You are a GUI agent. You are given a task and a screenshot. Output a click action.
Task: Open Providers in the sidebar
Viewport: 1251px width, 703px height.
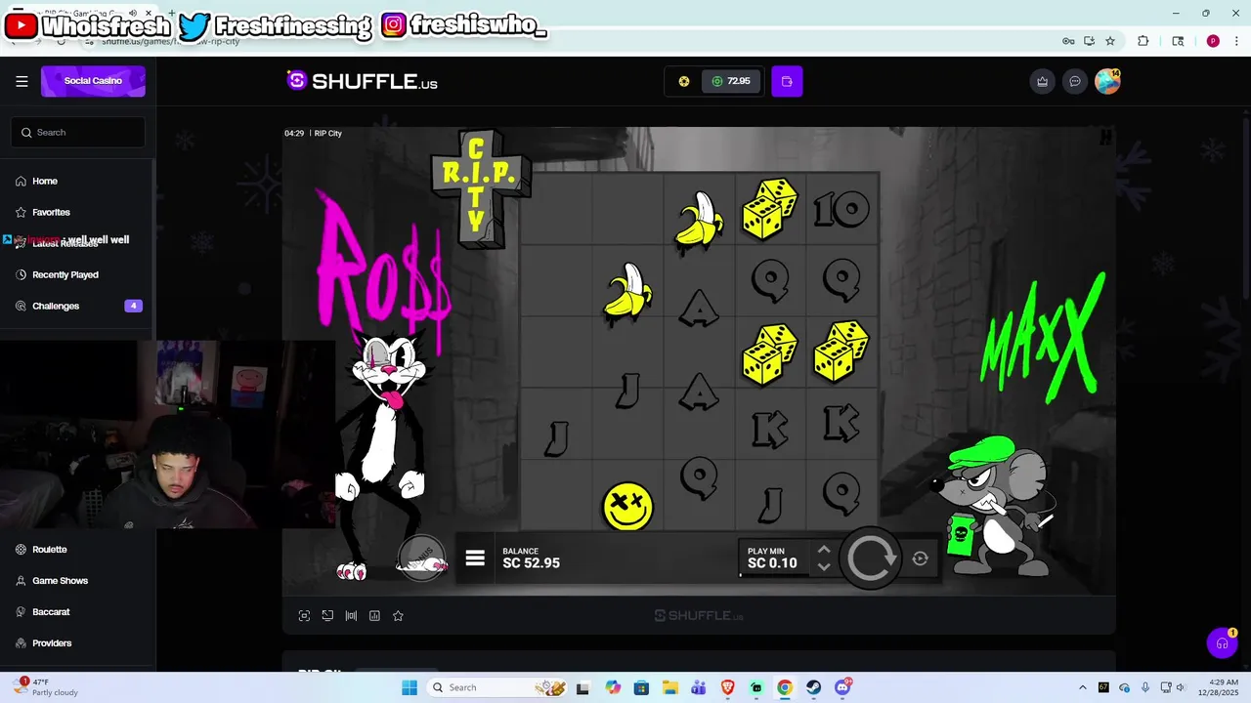pos(52,643)
